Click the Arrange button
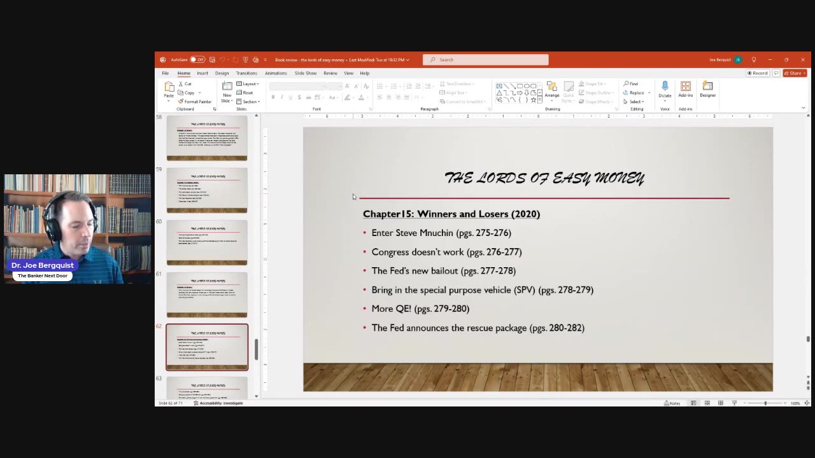815x458 pixels. 552,90
